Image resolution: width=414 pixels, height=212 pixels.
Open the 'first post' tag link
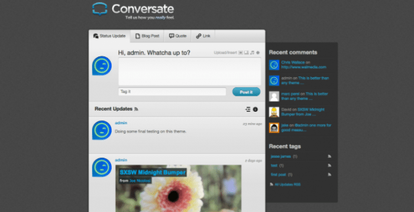(x=279, y=175)
